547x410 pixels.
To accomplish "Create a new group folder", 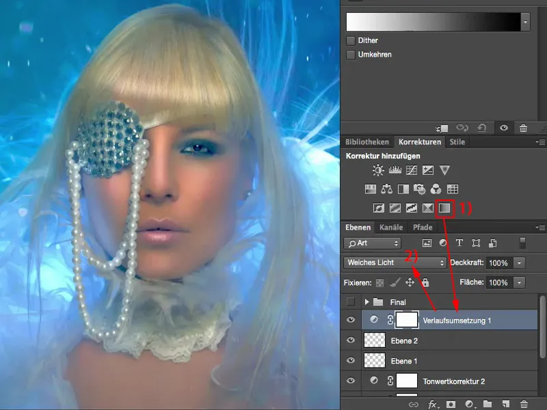I will (x=488, y=404).
